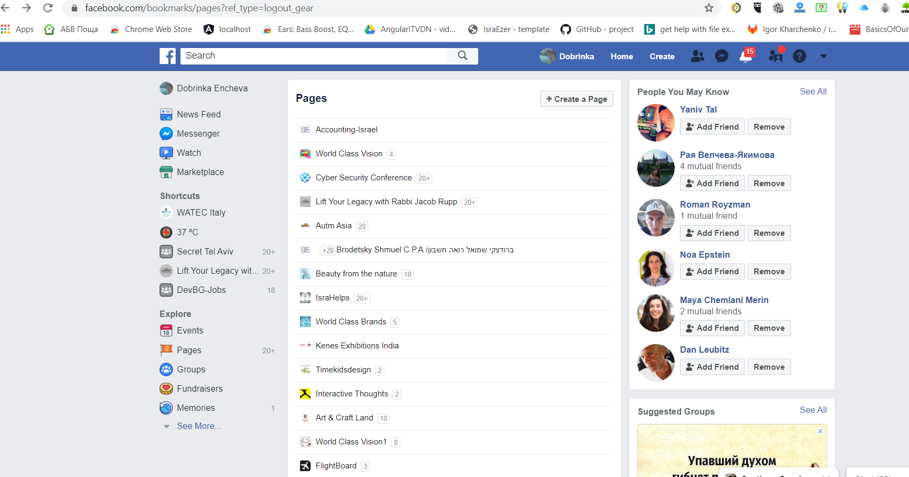
Task: Open Kenes Exhibitions India page
Action: coord(357,346)
